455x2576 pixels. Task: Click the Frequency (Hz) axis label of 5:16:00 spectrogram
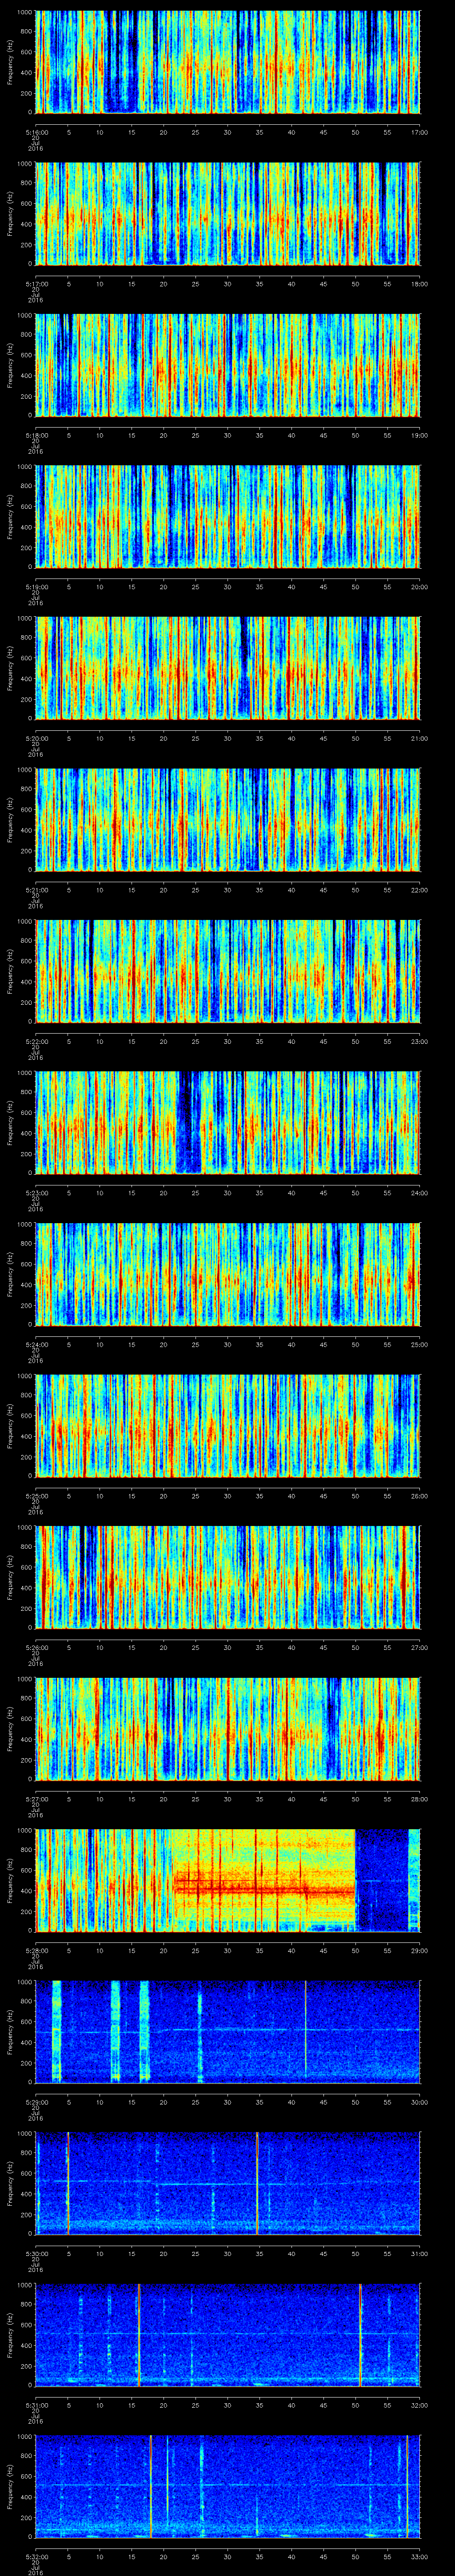(10, 62)
